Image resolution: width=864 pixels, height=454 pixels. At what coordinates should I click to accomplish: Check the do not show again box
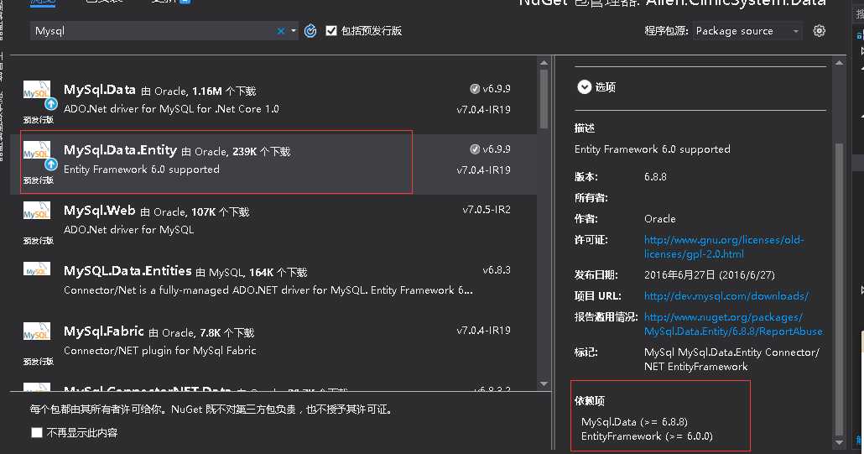click(37, 432)
